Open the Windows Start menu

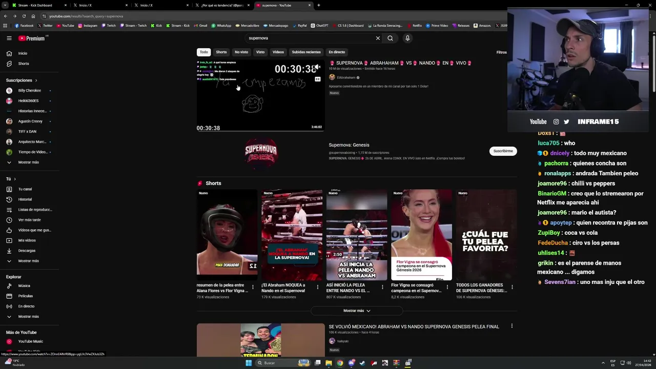(x=249, y=363)
